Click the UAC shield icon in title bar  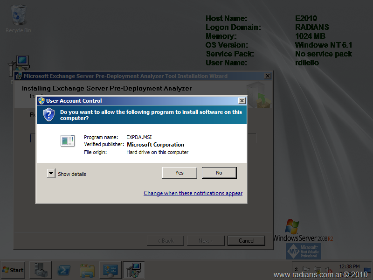[x=41, y=101]
